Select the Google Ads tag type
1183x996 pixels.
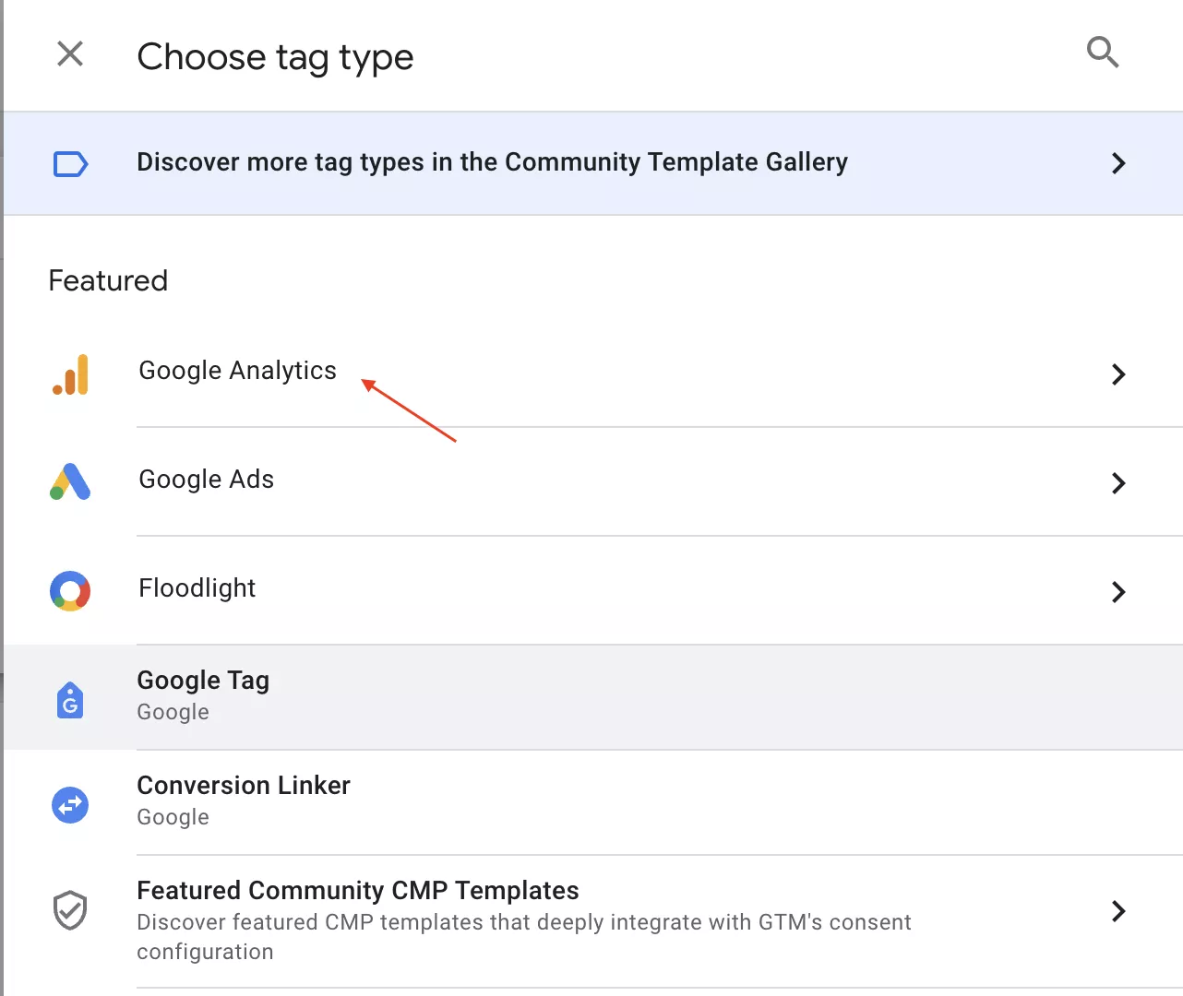point(593,482)
